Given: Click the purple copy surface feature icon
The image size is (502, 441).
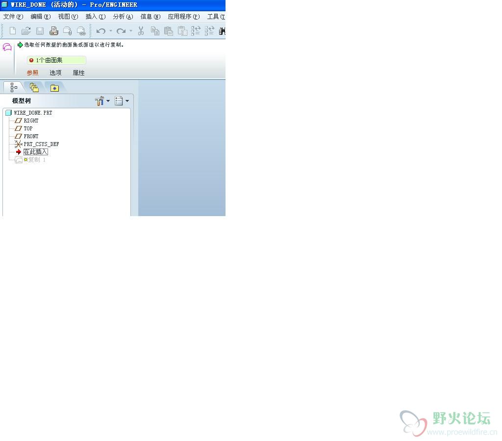Looking at the screenshot, I should click(7, 48).
